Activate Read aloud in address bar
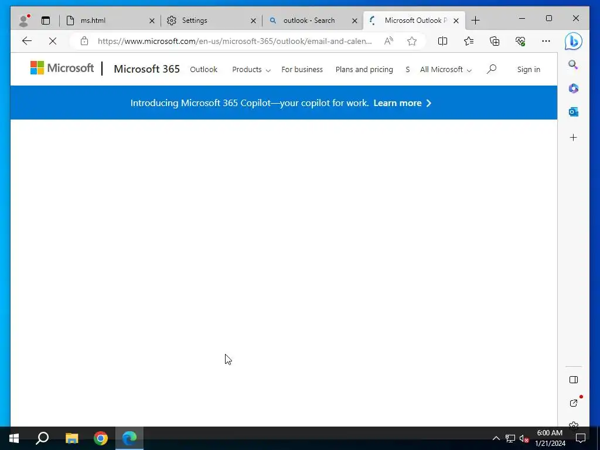This screenshot has width=600, height=450. [389, 41]
